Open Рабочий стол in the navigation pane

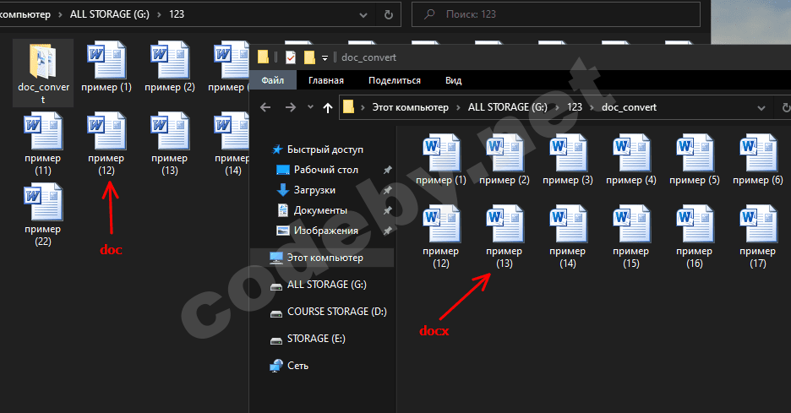[326, 170]
